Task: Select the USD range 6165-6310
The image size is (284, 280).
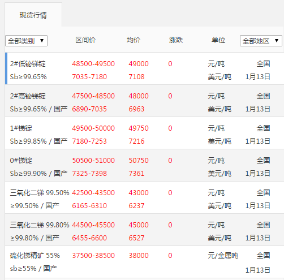Action: [x=89, y=206]
